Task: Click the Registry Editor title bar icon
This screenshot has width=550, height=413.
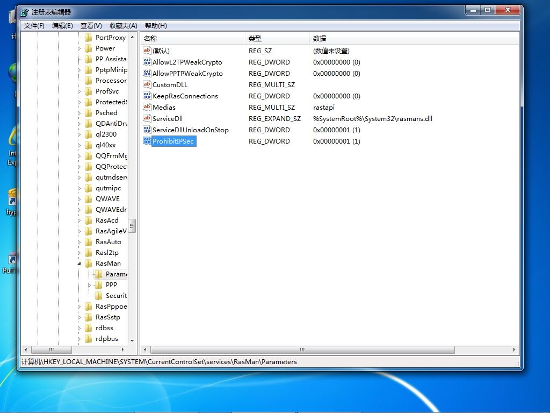Action: coord(24,12)
